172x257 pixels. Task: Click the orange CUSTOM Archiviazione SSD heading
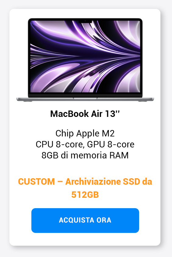pyautogui.click(x=85, y=188)
